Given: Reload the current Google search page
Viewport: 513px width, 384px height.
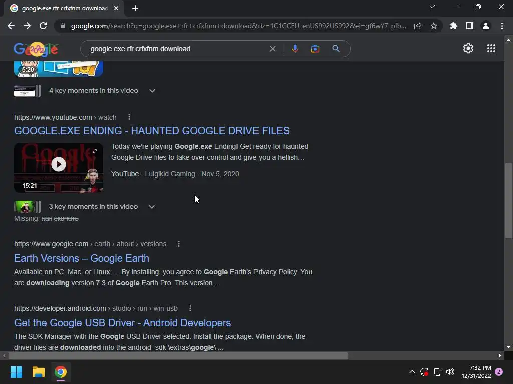Looking at the screenshot, I should [x=43, y=26].
